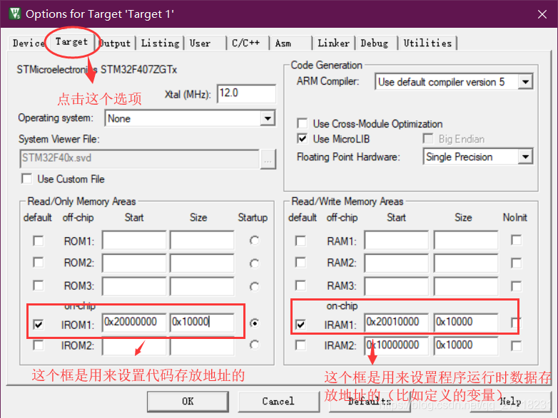Click the IROM2 Size field
558x418 pixels.
(202, 346)
